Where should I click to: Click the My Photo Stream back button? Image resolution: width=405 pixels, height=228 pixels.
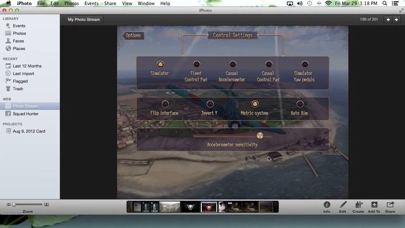[x=84, y=20]
